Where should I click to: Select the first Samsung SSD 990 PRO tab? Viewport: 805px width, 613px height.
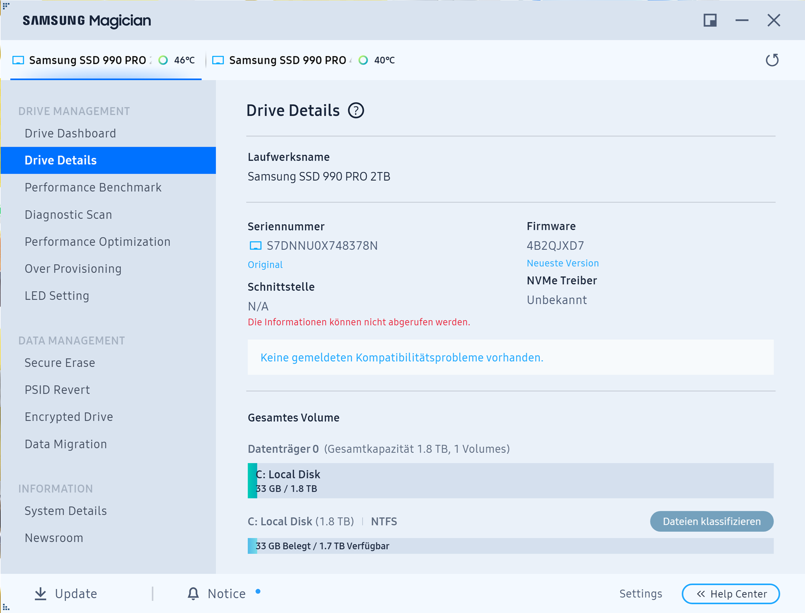click(x=106, y=60)
